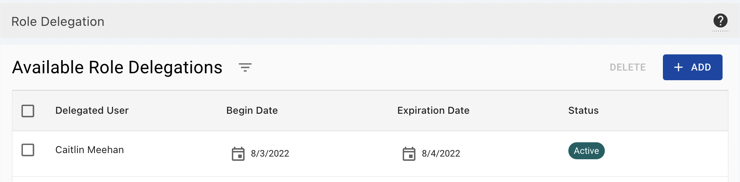
Task: Click the 8/3/2022 begin date value
Action: 270,153
